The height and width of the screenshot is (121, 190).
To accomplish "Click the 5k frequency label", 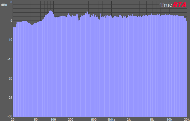I will point(152,119).
